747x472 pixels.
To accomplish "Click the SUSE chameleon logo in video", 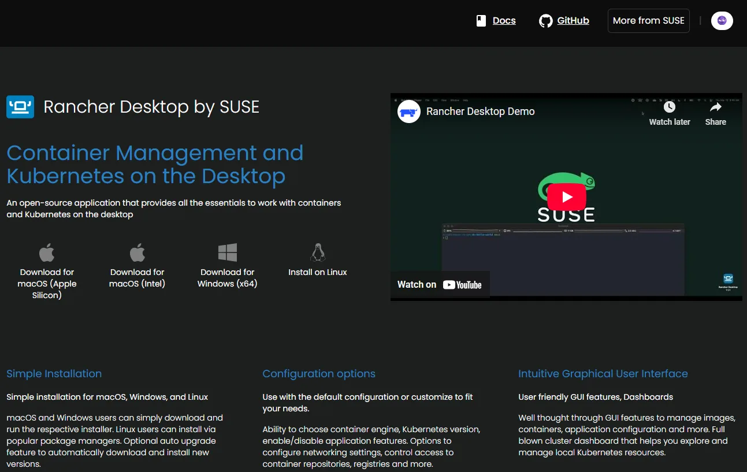I will click(x=566, y=198).
